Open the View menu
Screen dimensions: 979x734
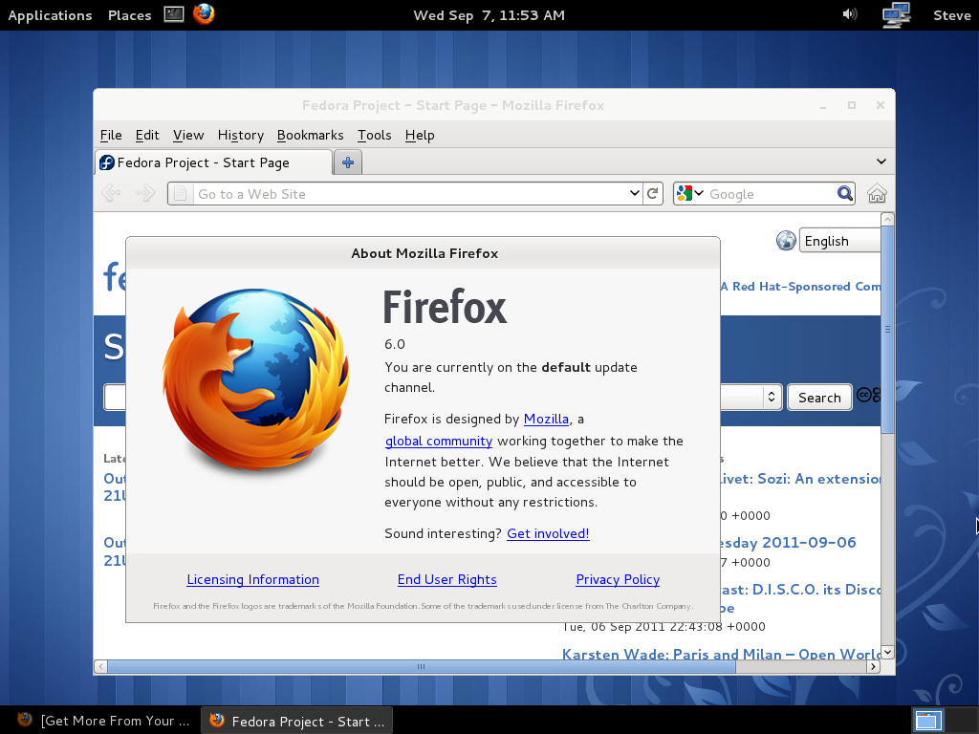point(188,135)
